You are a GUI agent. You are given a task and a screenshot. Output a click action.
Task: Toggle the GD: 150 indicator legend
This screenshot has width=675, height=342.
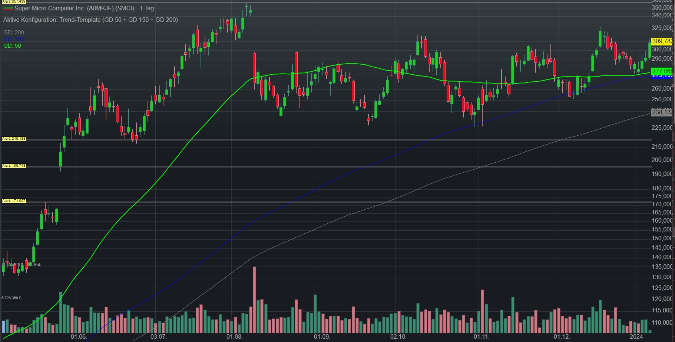click(x=14, y=39)
